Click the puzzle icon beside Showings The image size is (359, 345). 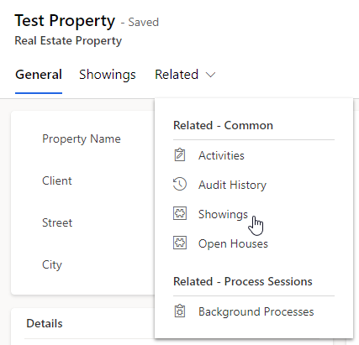click(x=180, y=213)
